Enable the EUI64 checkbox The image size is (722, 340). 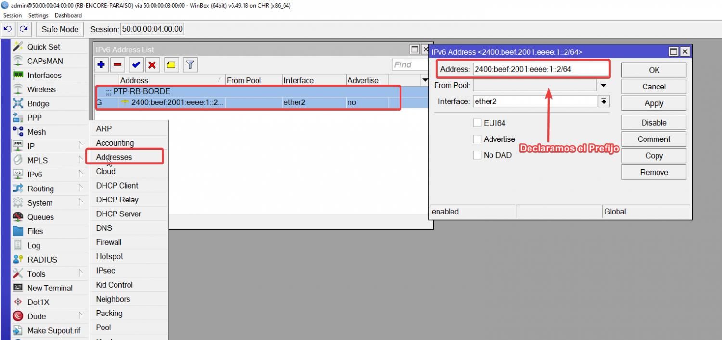point(477,123)
